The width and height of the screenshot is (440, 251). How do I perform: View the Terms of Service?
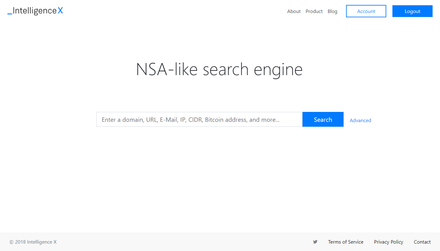point(346,242)
